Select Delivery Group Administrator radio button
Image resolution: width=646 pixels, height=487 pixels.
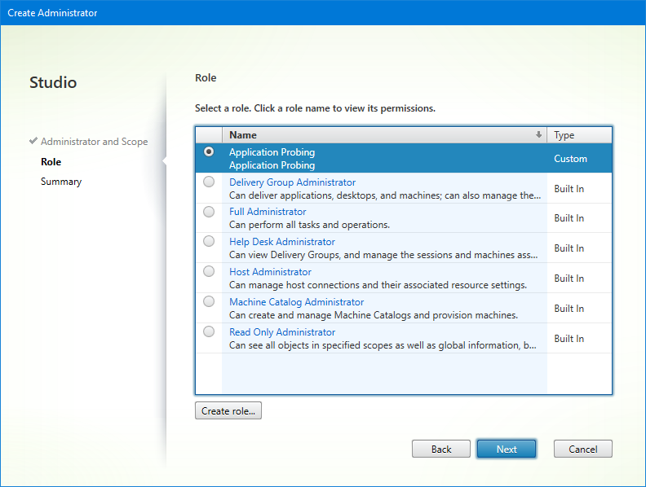click(x=210, y=182)
